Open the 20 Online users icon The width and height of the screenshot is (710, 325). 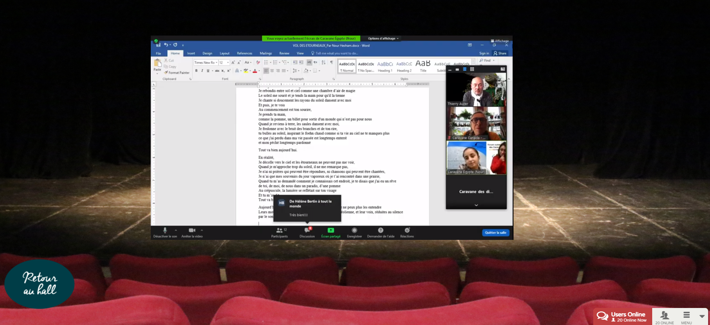pyautogui.click(x=664, y=316)
